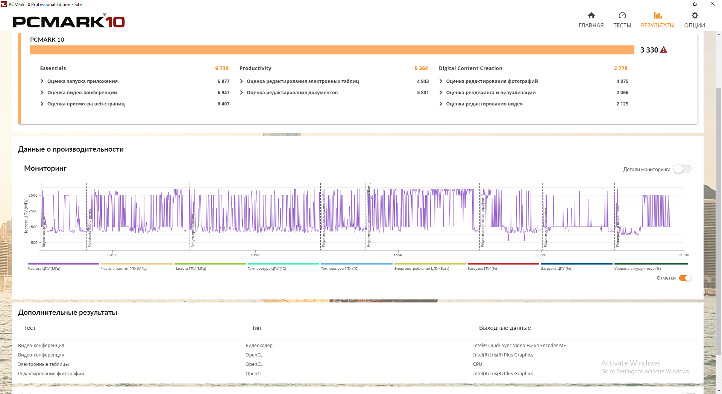Screen dimensions: 722x394
Task: Select the Essentials heading
Action: pyautogui.click(x=53, y=68)
